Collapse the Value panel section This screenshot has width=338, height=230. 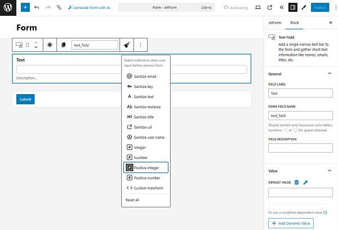click(x=329, y=170)
